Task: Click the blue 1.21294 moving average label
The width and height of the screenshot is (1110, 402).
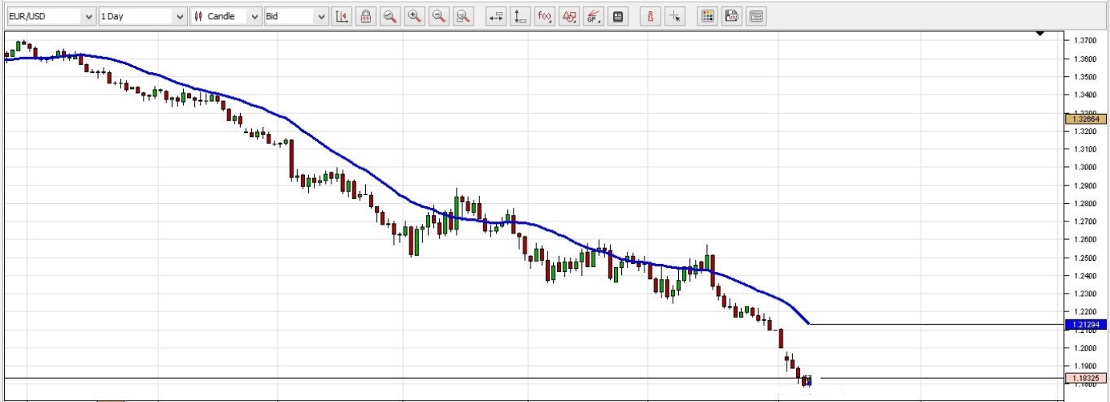Action: pyautogui.click(x=1087, y=324)
